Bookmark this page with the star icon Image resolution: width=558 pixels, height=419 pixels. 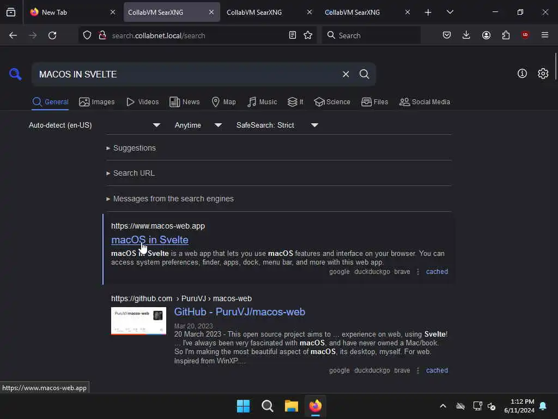coord(308,35)
